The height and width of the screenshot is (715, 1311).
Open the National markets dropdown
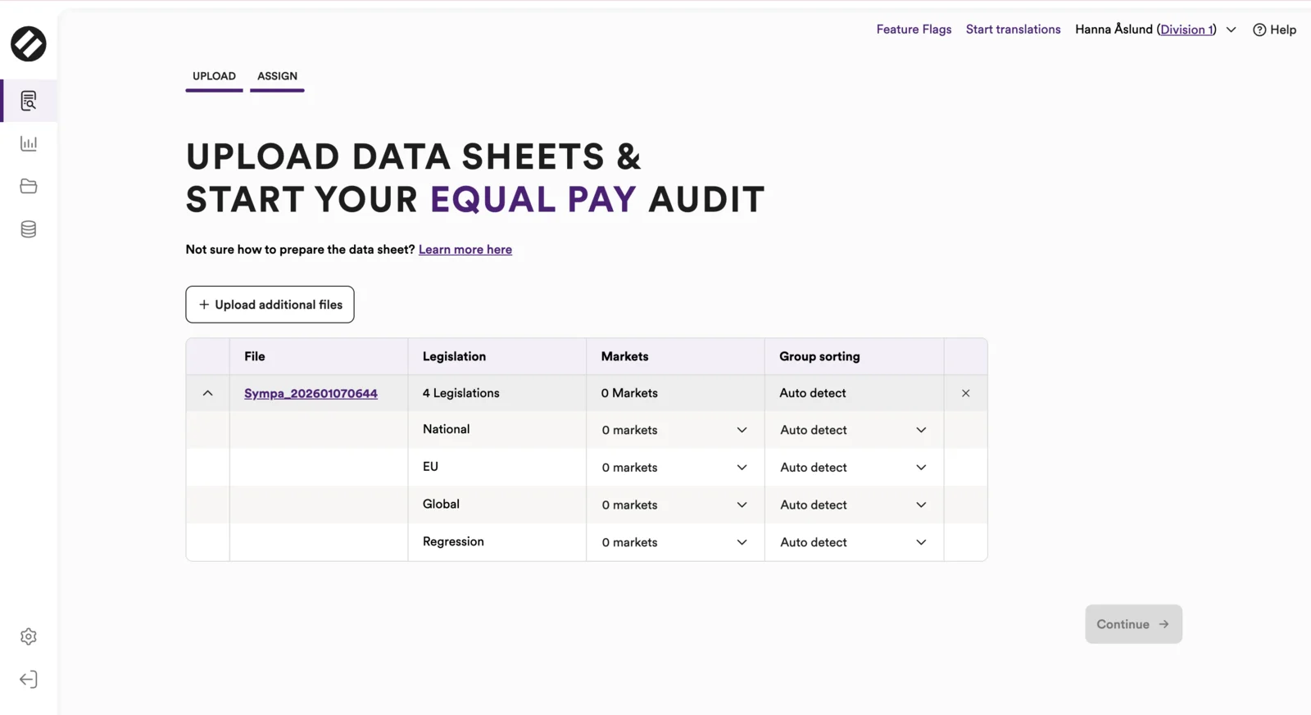[x=675, y=430]
